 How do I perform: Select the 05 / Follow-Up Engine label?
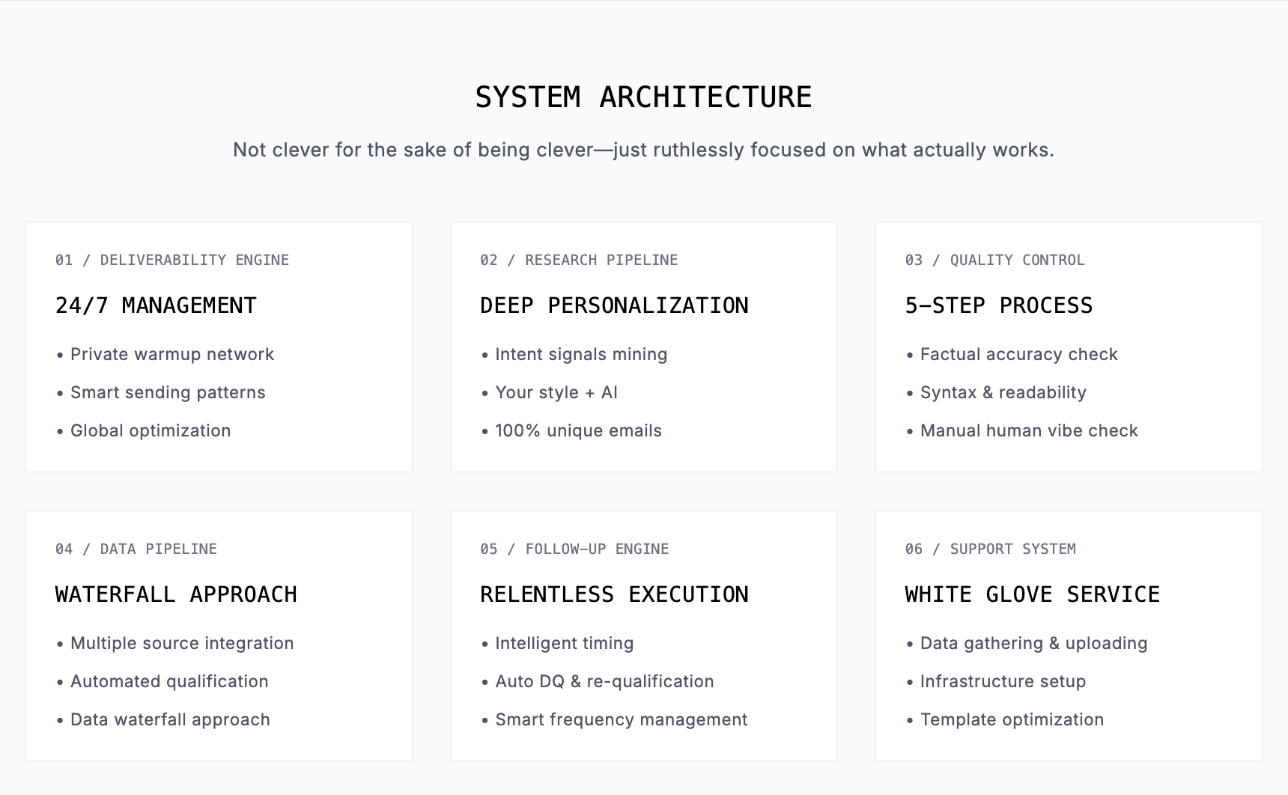pos(574,549)
